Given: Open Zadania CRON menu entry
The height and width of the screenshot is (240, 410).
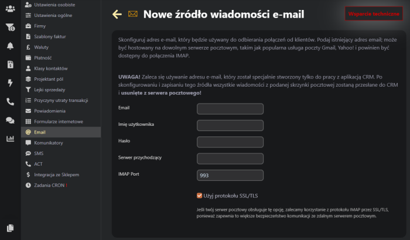Looking at the screenshot, I should 50,185.
